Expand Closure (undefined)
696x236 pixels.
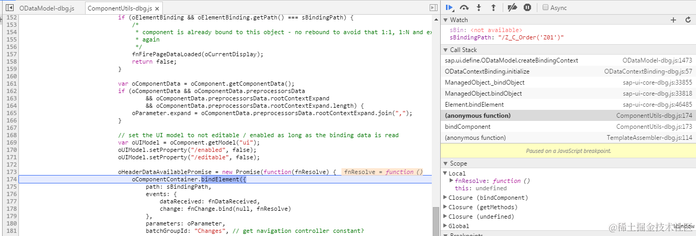click(445, 217)
